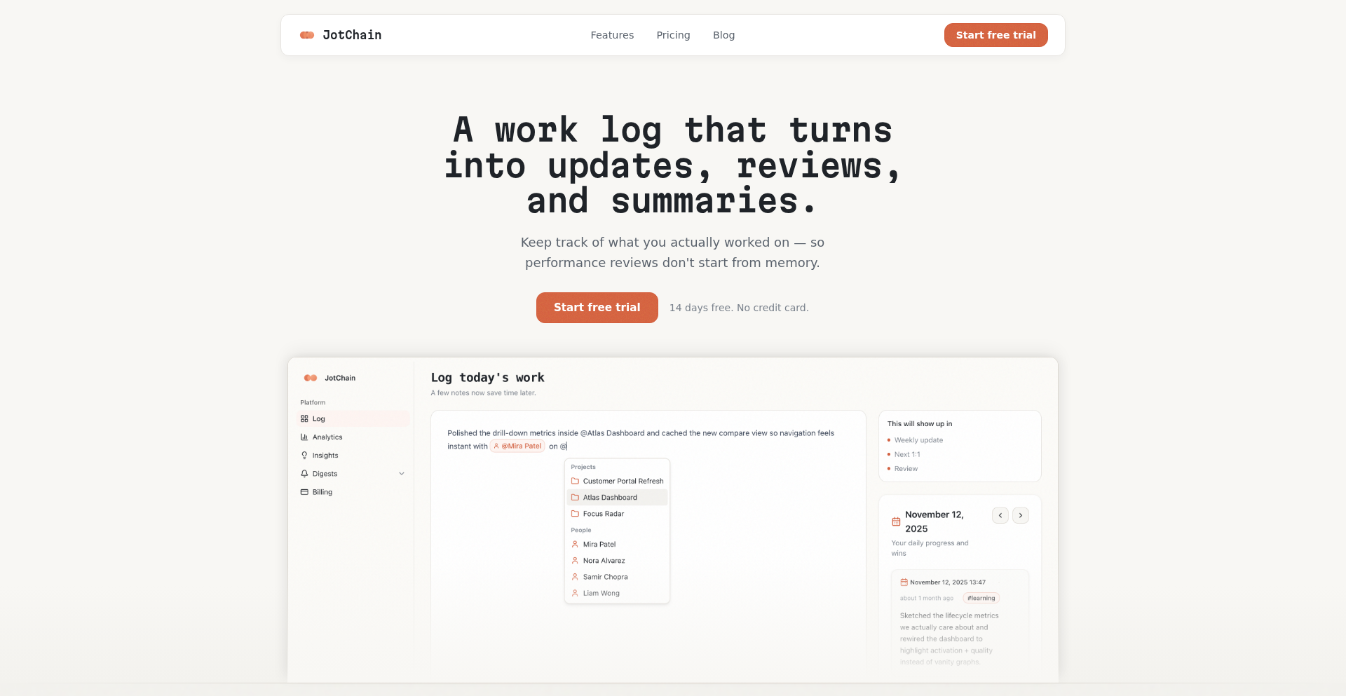Open the Features menu item
Viewport: 1346px width, 696px height.
(x=612, y=35)
